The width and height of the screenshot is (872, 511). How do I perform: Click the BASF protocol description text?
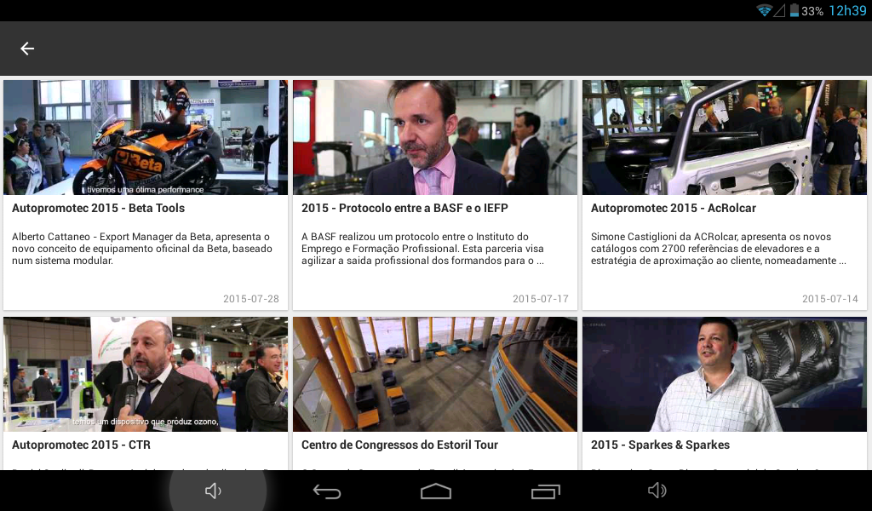(422, 249)
